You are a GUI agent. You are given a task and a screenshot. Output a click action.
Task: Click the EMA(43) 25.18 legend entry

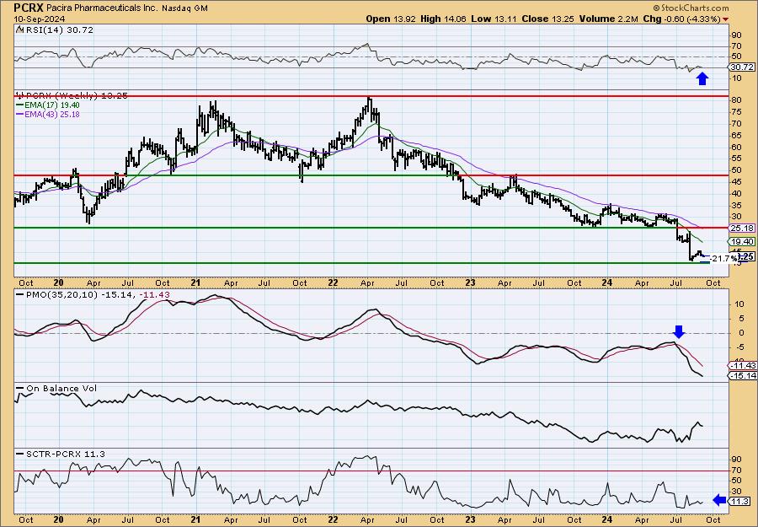click(48, 115)
